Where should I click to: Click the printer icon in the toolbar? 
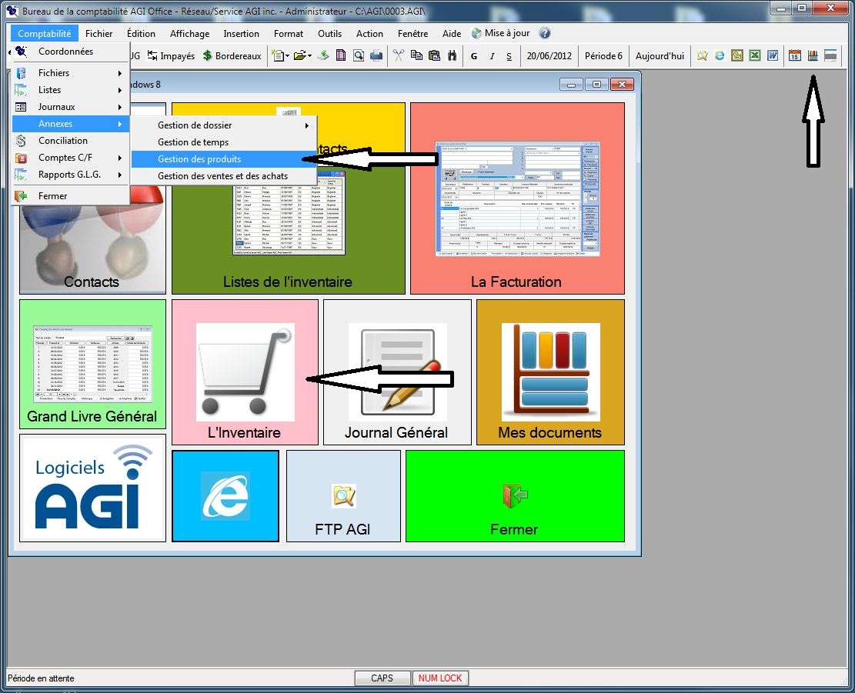[x=376, y=55]
